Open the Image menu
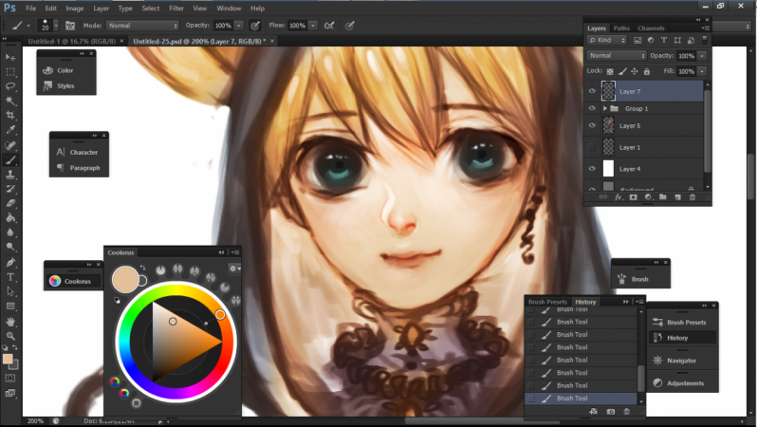Image resolution: width=757 pixels, height=427 pixels. coord(74,9)
